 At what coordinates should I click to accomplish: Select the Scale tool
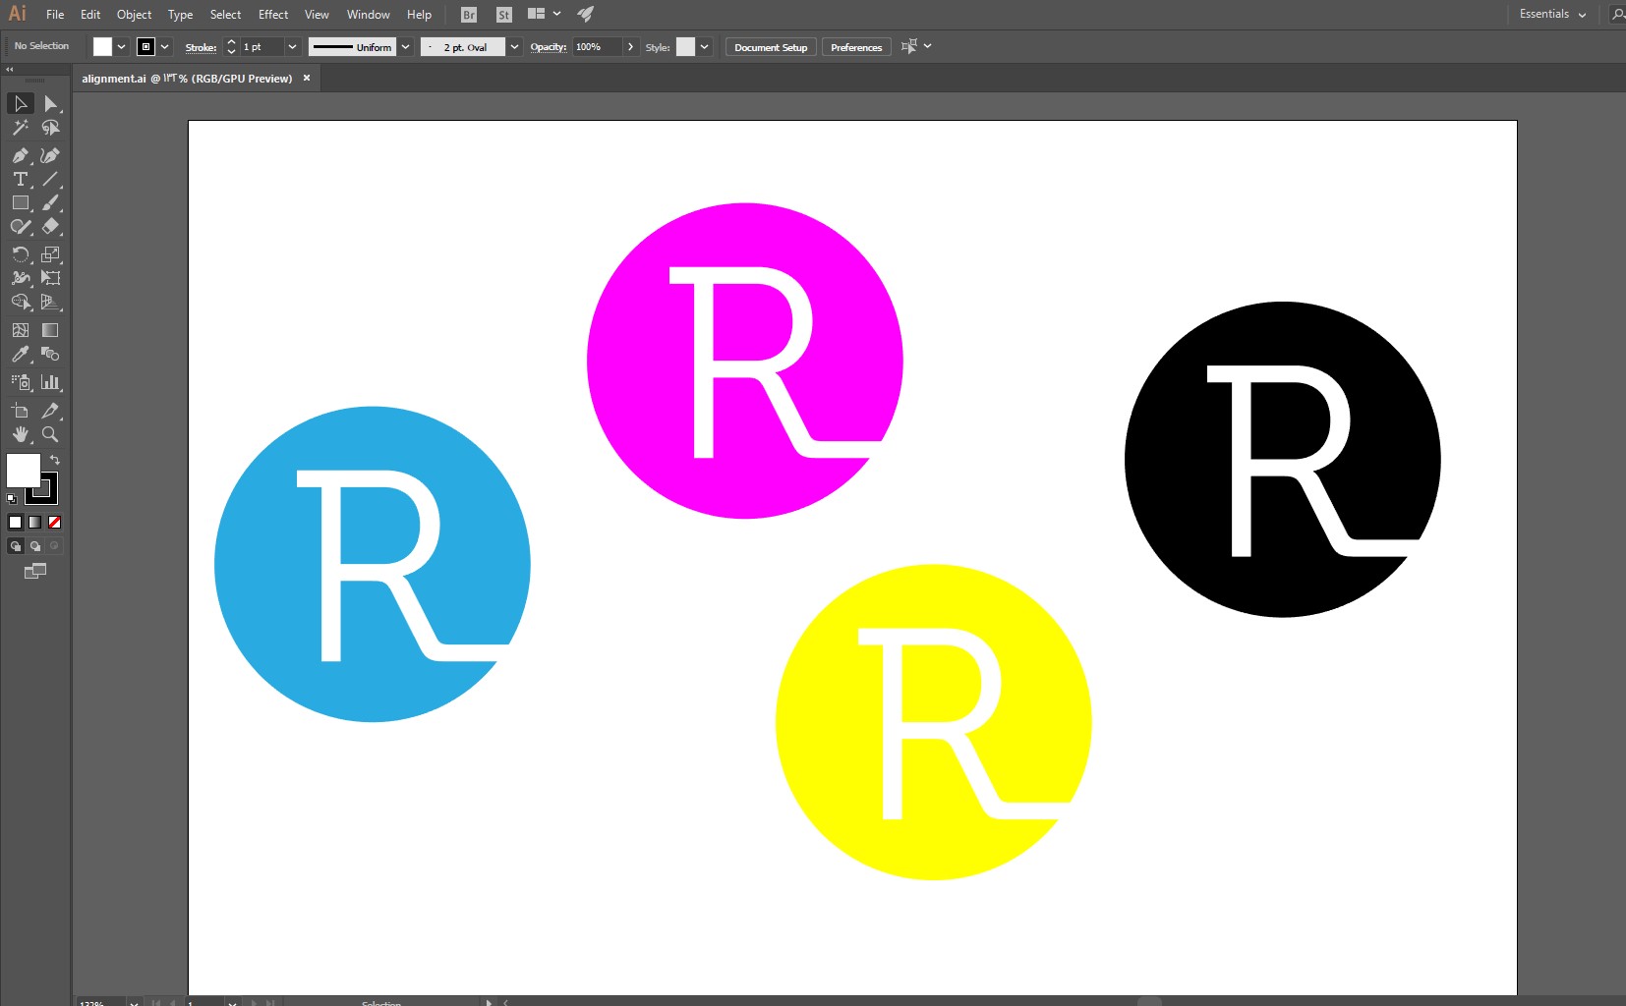(x=50, y=254)
